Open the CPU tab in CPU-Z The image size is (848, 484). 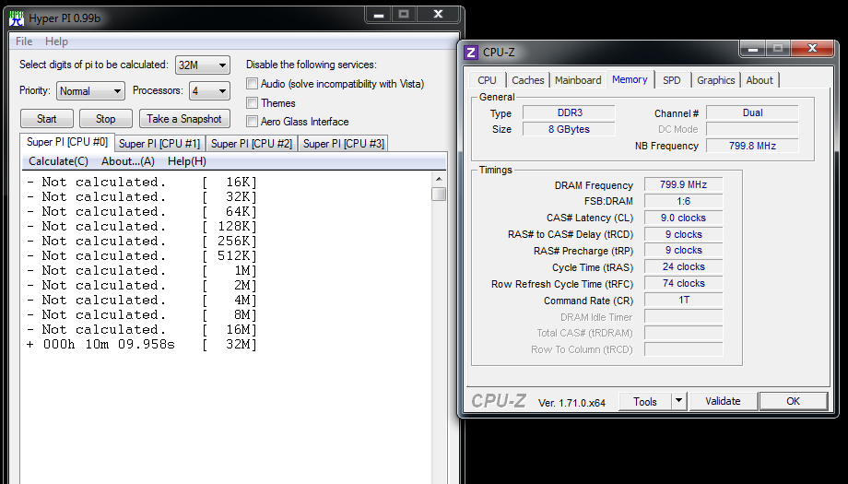(x=487, y=80)
